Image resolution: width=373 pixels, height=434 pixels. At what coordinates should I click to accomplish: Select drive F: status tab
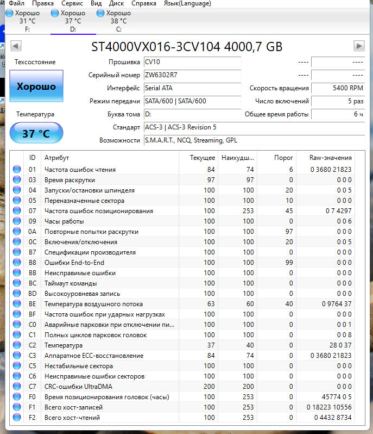click(x=28, y=21)
